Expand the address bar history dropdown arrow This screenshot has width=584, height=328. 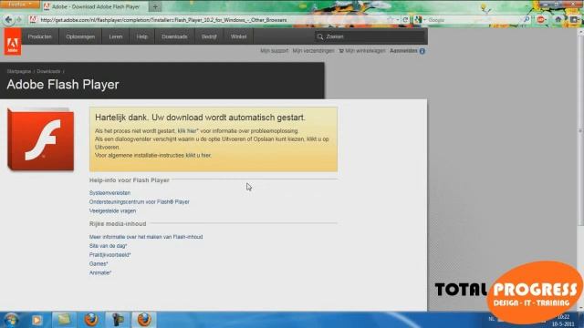(398, 20)
